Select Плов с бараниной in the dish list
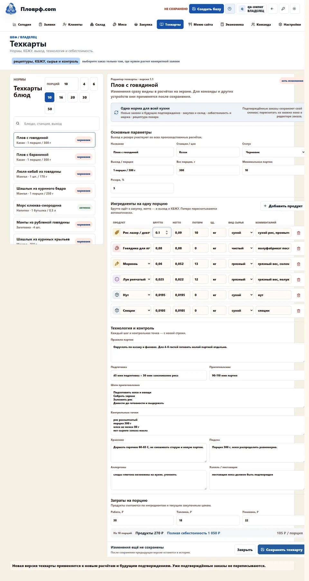The height and width of the screenshot is (581, 309). [54, 157]
